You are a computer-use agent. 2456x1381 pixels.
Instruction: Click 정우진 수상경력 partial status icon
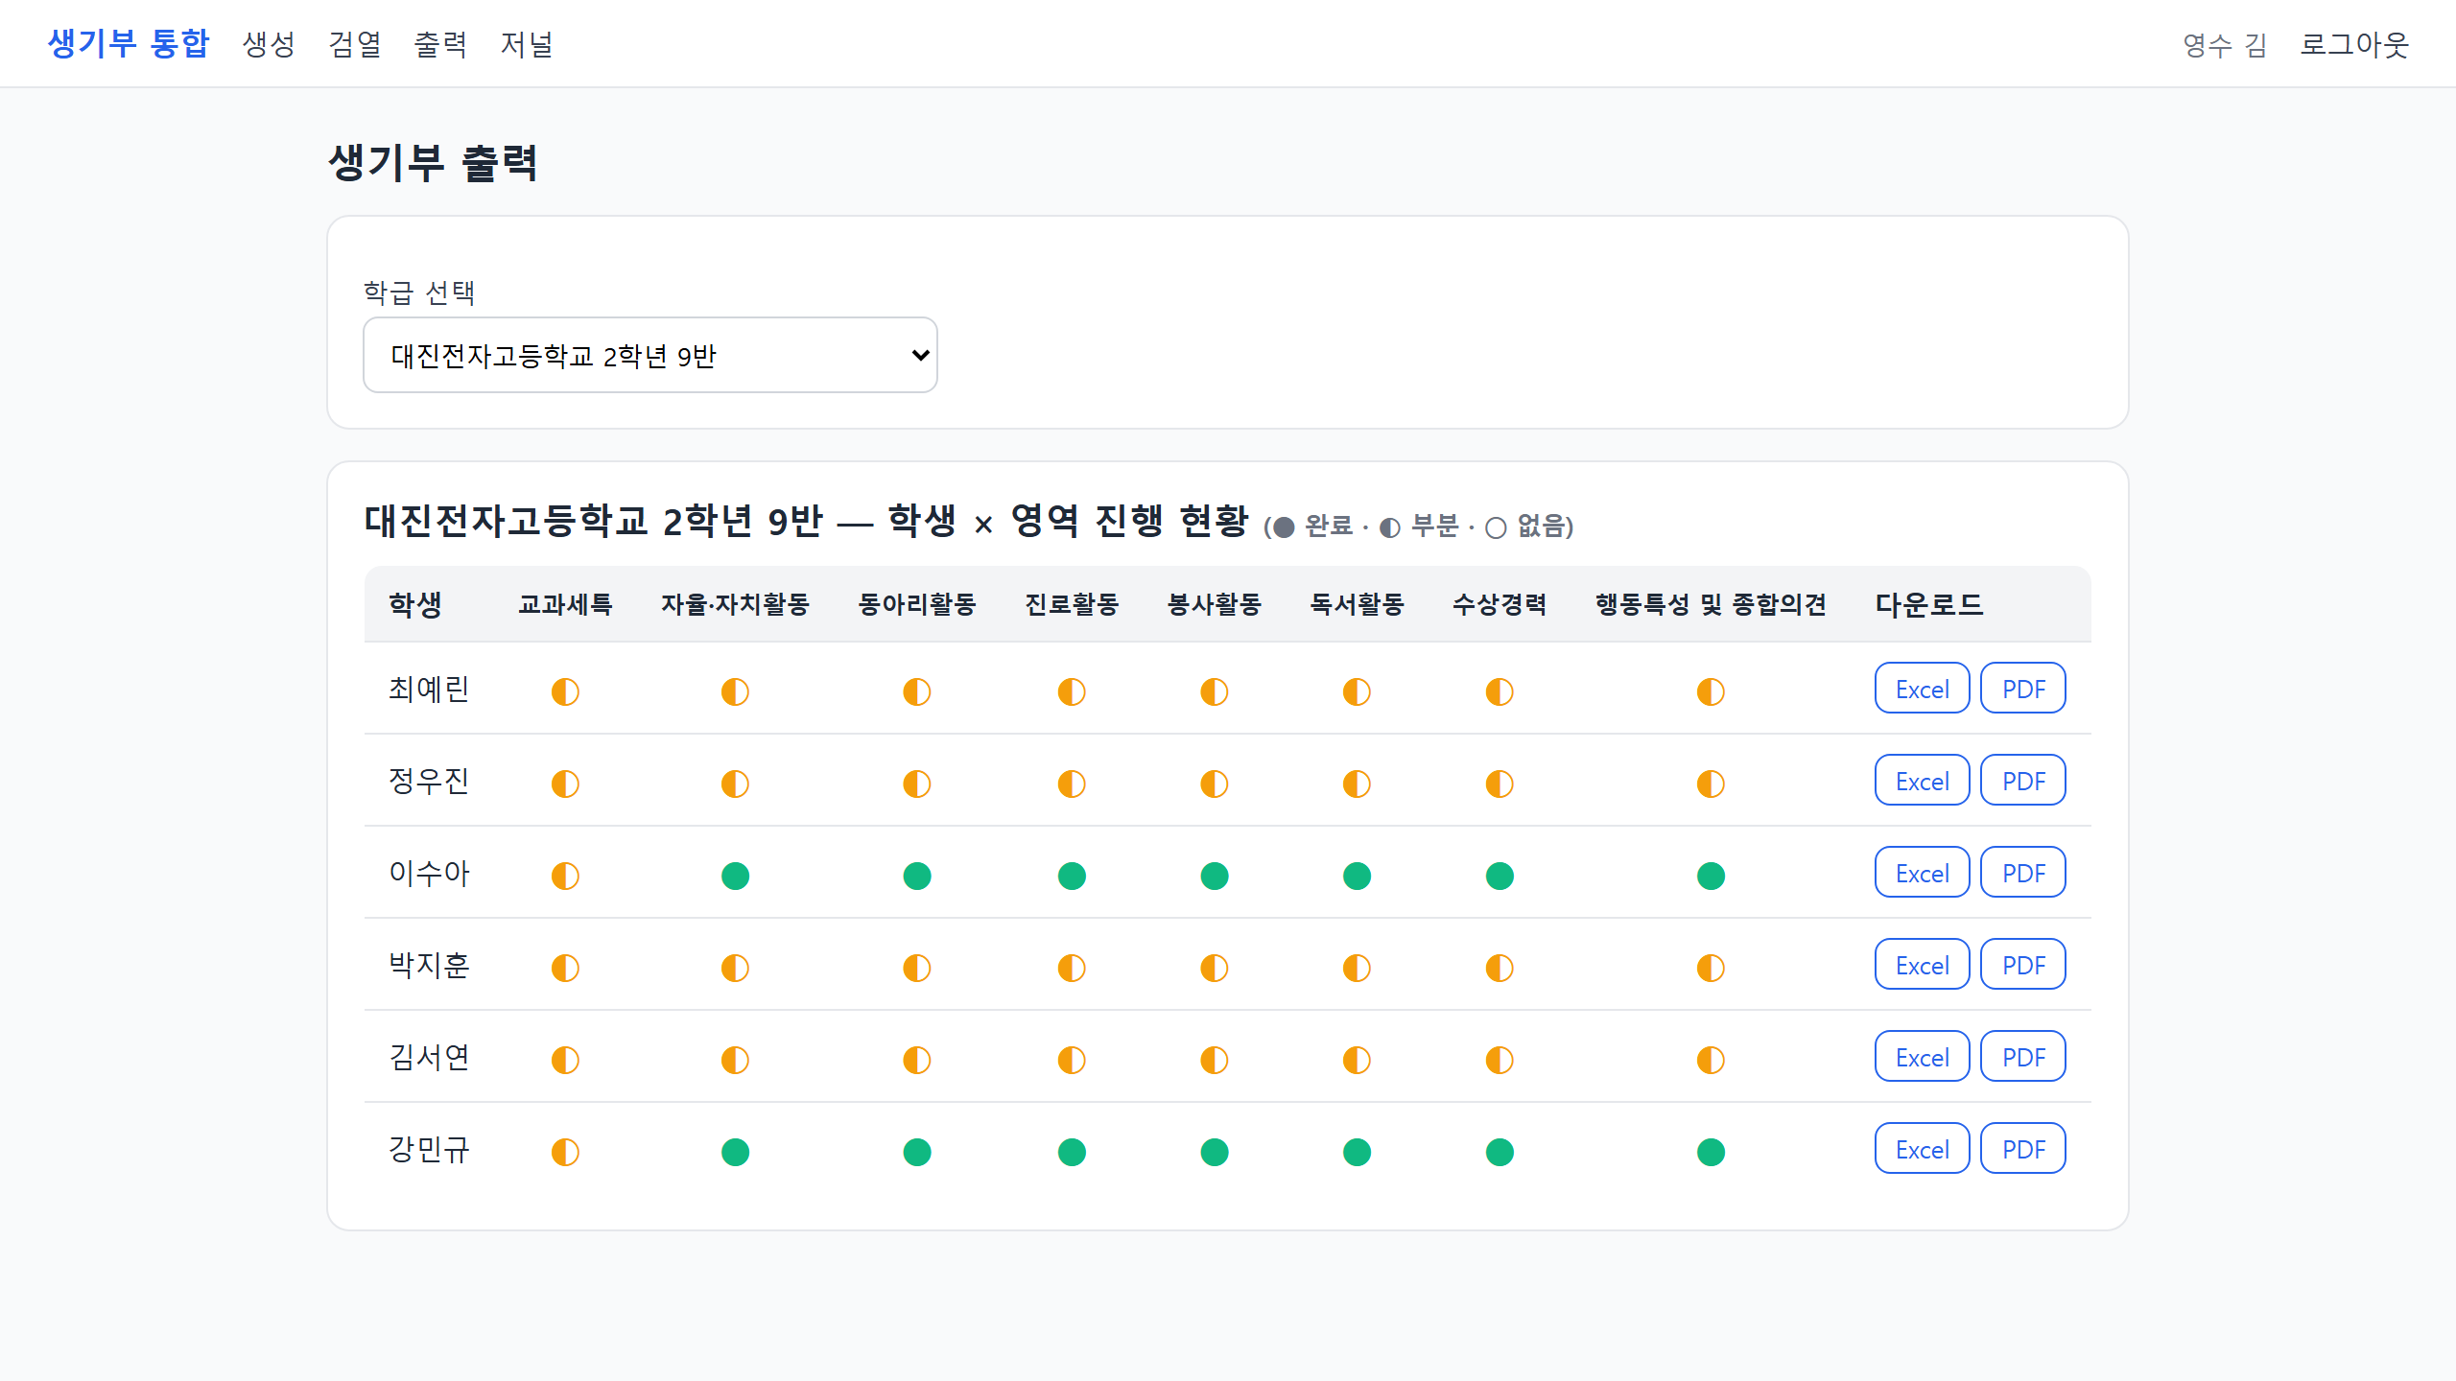[1500, 784]
